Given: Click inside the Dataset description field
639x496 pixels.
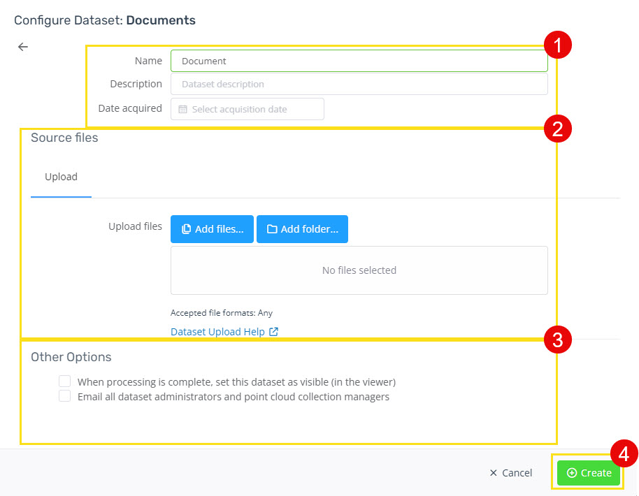Looking at the screenshot, I should pyautogui.click(x=359, y=85).
